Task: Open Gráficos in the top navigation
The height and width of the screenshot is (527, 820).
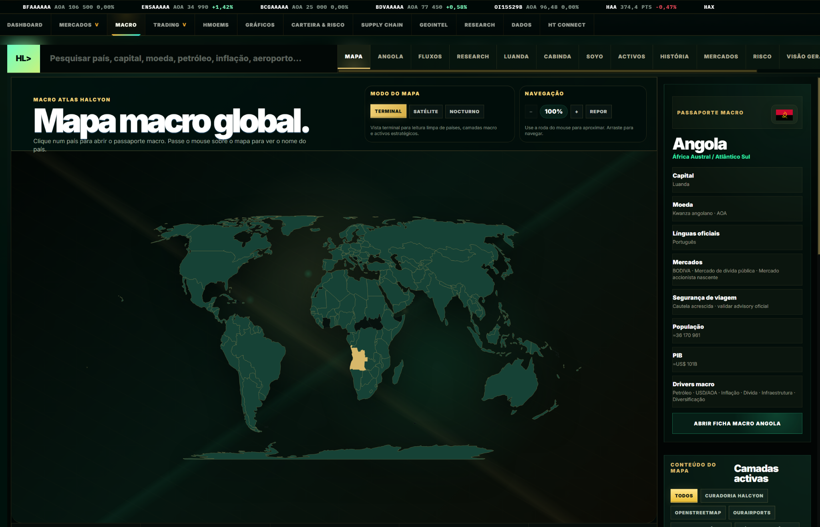Action: click(x=260, y=25)
